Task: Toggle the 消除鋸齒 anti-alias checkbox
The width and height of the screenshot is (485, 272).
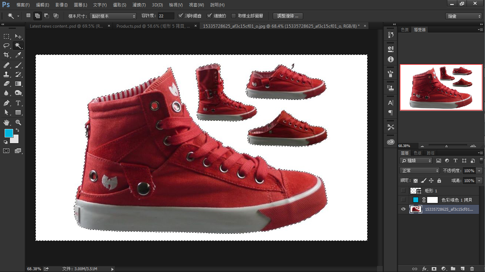Action: 181,16
